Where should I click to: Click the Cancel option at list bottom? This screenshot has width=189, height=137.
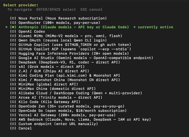21,128
